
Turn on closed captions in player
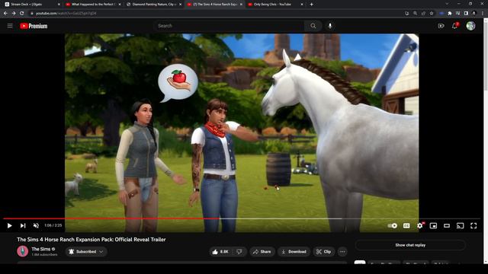[x=406, y=225]
